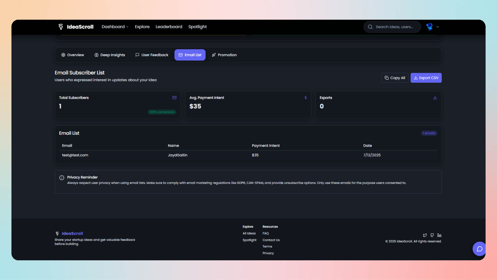
Task: Open the Contact Us footer link
Action: click(x=271, y=240)
